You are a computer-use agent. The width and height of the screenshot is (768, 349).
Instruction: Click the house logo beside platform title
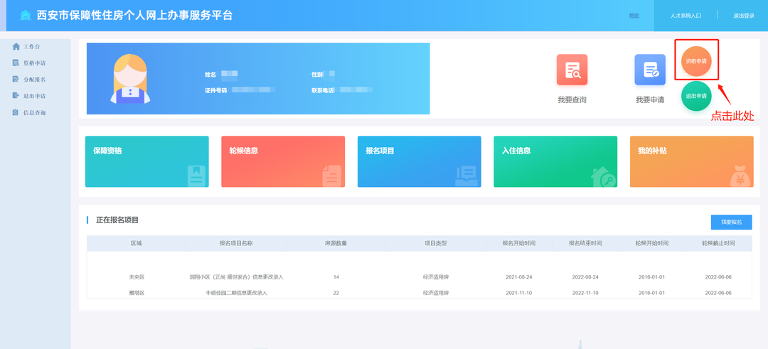(x=26, y=16)
